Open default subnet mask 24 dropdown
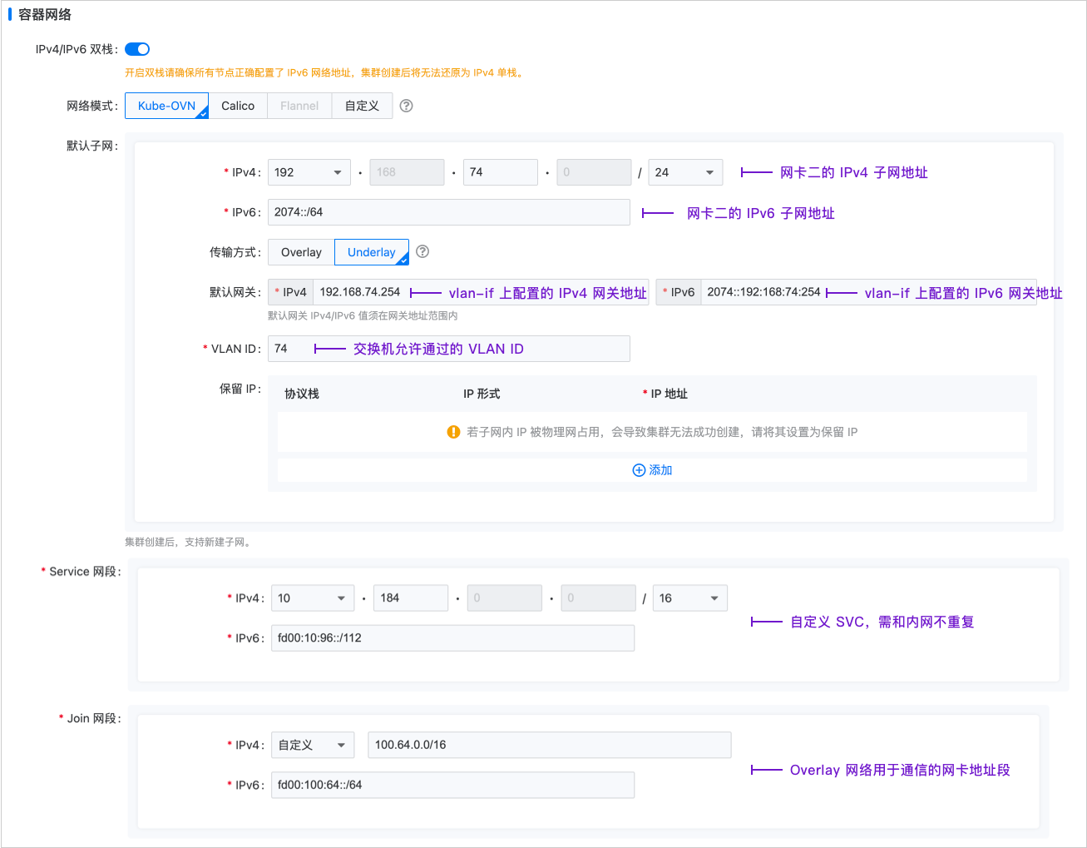Viewport: 1087px width, 848px height. tap(684, 172)
